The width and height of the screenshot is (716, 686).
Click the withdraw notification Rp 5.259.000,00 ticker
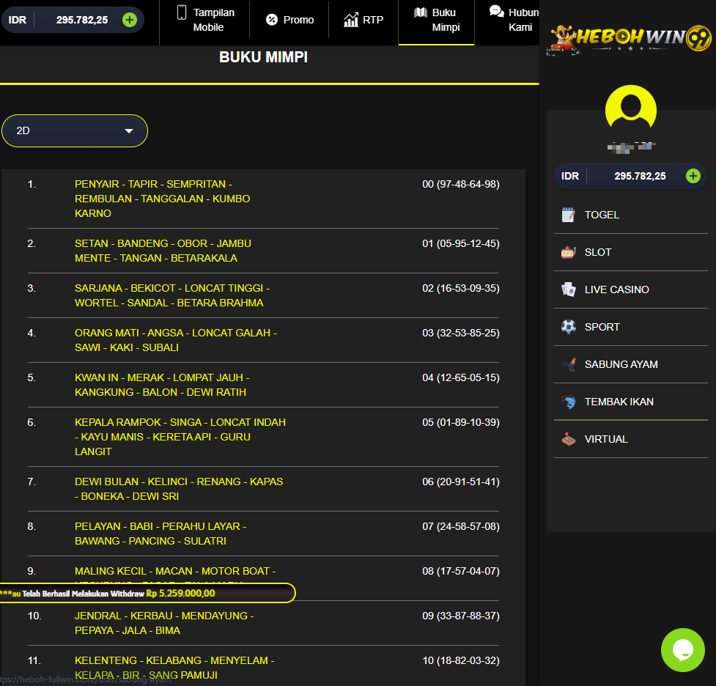tap(147, 593)
